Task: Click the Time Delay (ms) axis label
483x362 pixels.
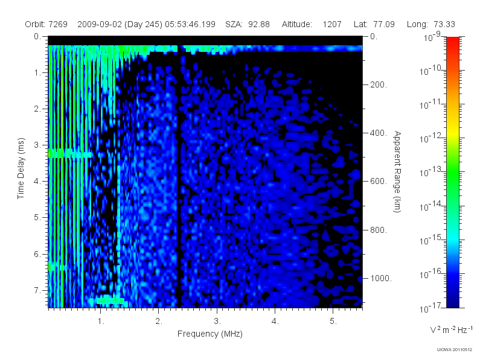Action: click(21, 168)
